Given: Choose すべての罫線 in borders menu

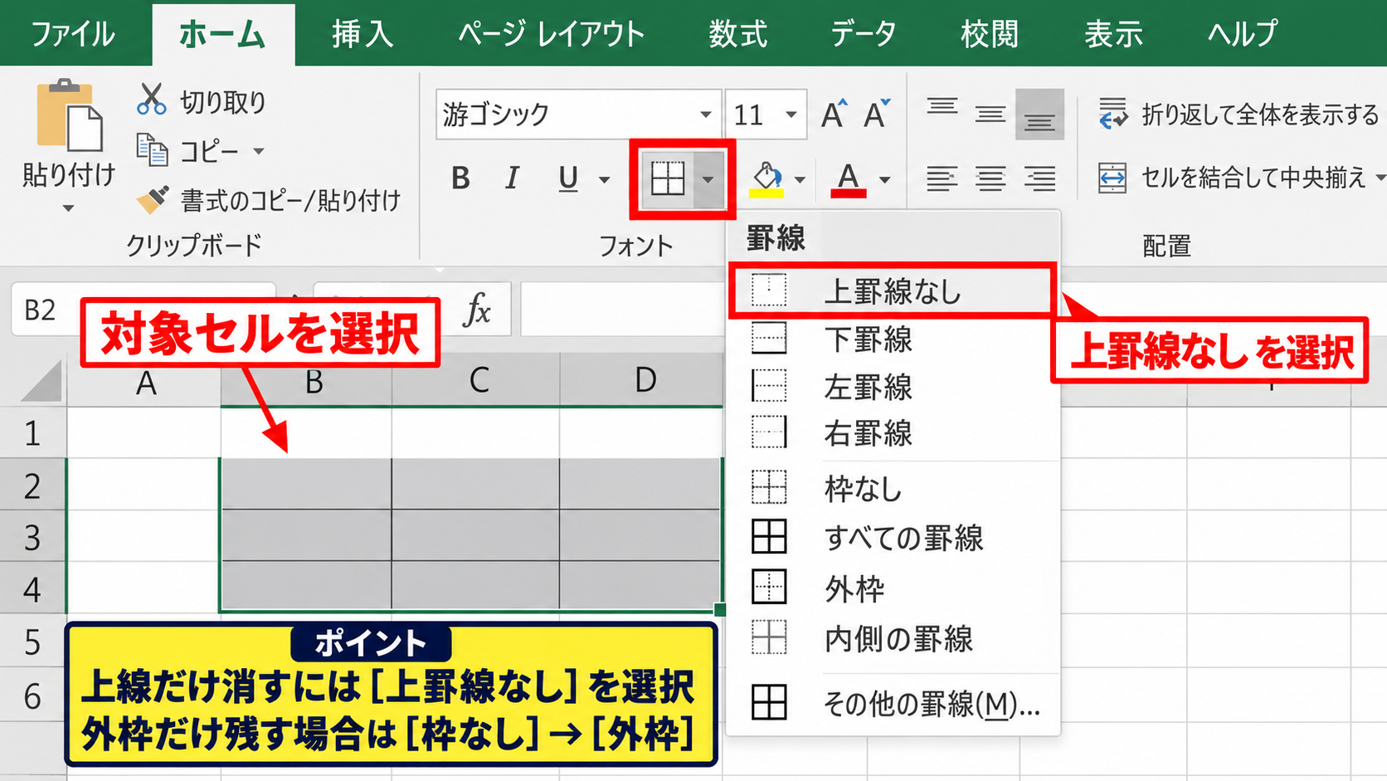Looking at the screenshot, I should [893, 537].
